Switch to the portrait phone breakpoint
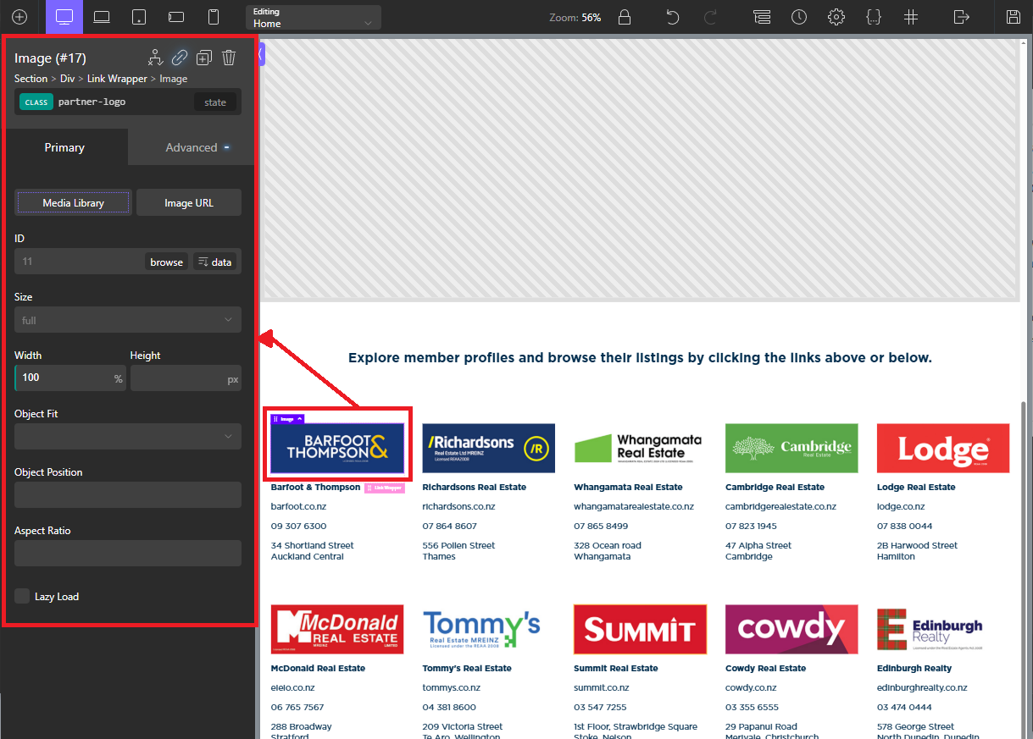This screenshot has height=739, width=1033. 214,17
